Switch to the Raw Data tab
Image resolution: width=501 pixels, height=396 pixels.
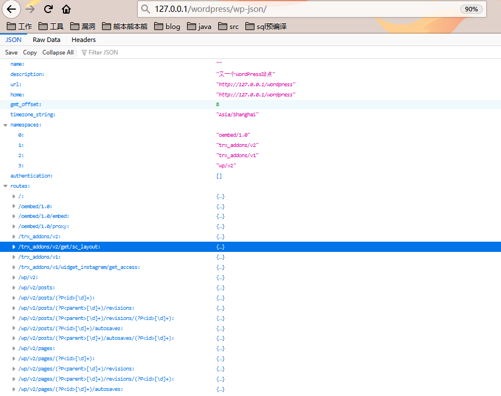pos(46,40)
